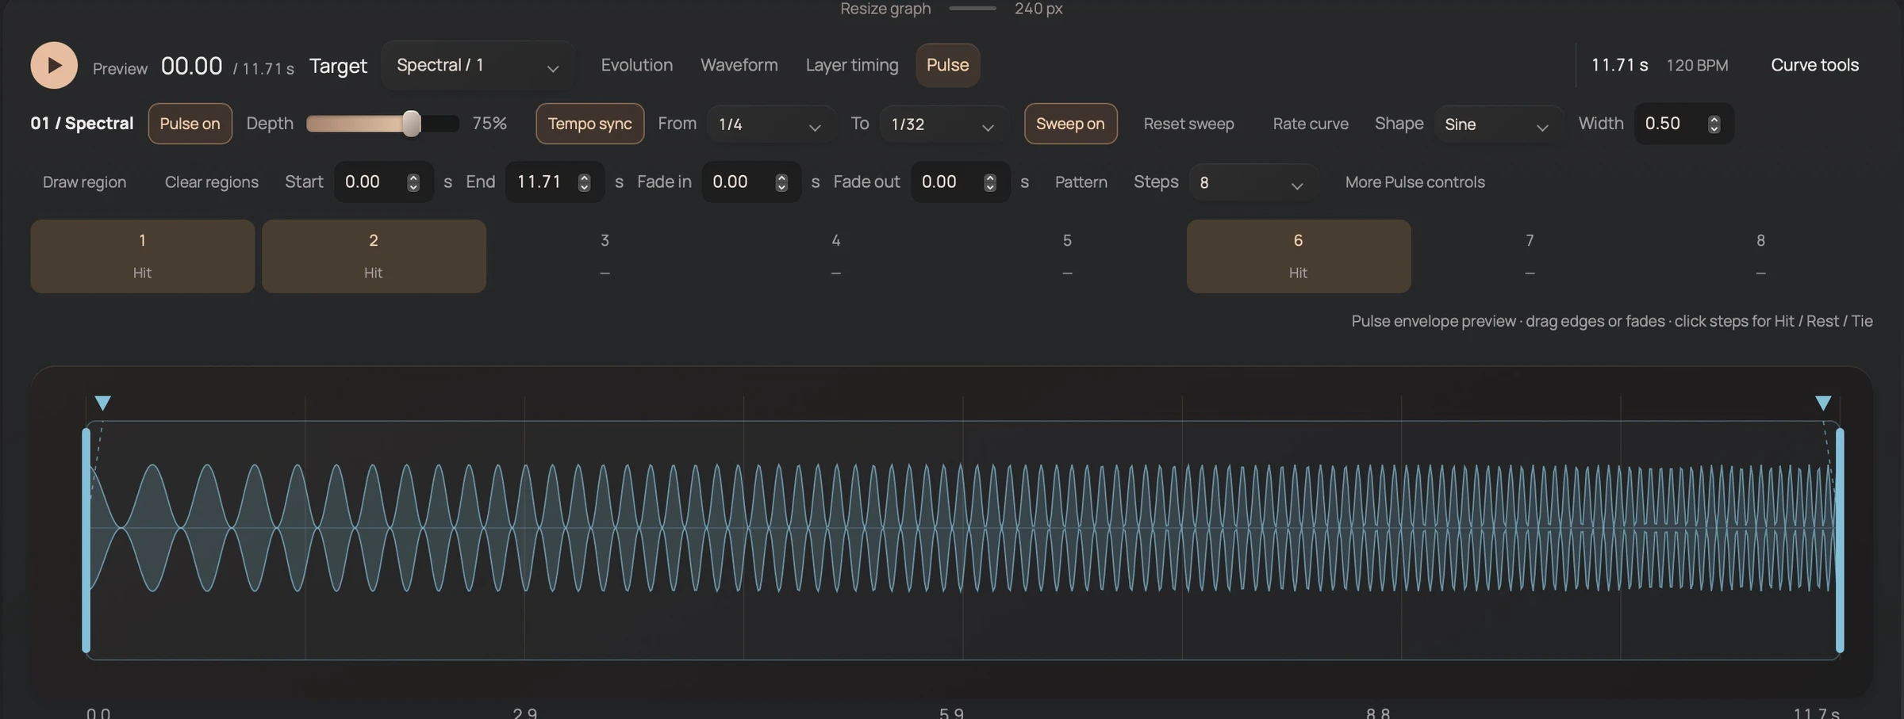Switch to the Layer timing tab

tap(852, 65)
